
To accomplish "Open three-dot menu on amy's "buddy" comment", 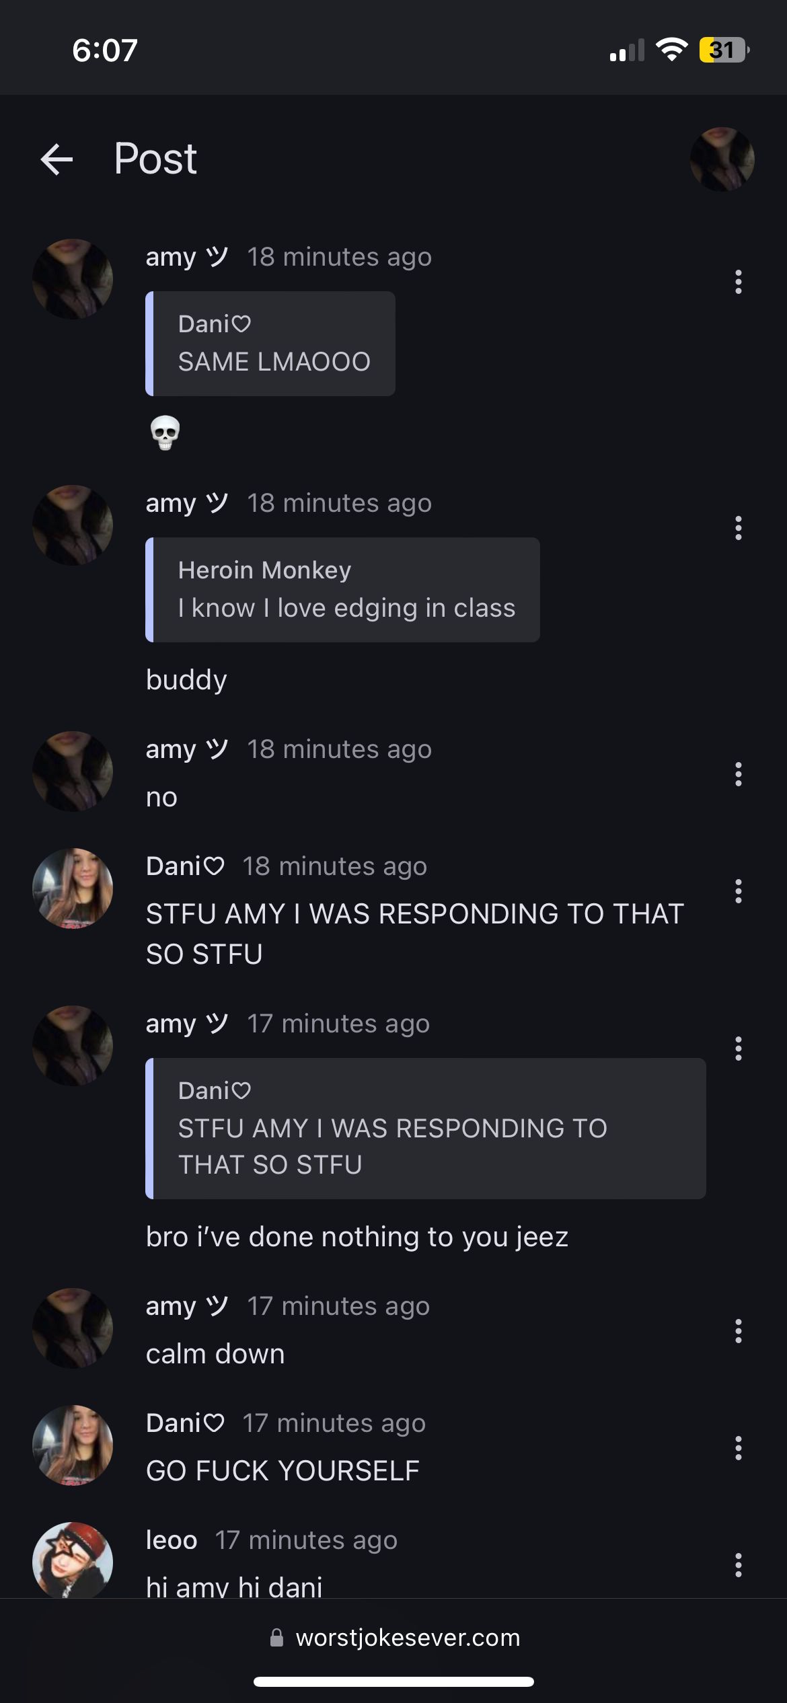I will pos(738,528).
